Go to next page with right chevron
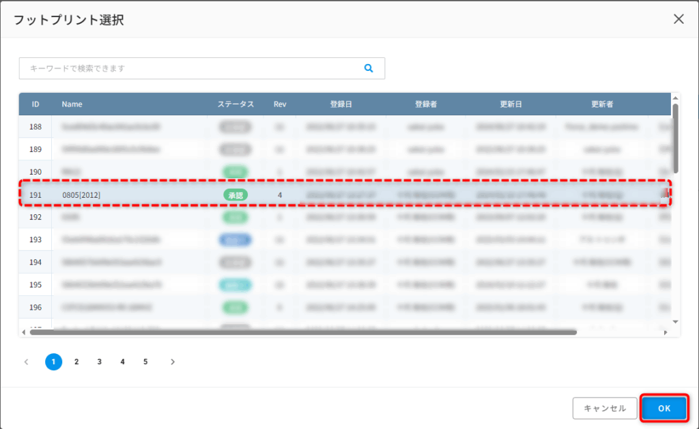Screen dimensions: 699x429 [x=173, y=361]
